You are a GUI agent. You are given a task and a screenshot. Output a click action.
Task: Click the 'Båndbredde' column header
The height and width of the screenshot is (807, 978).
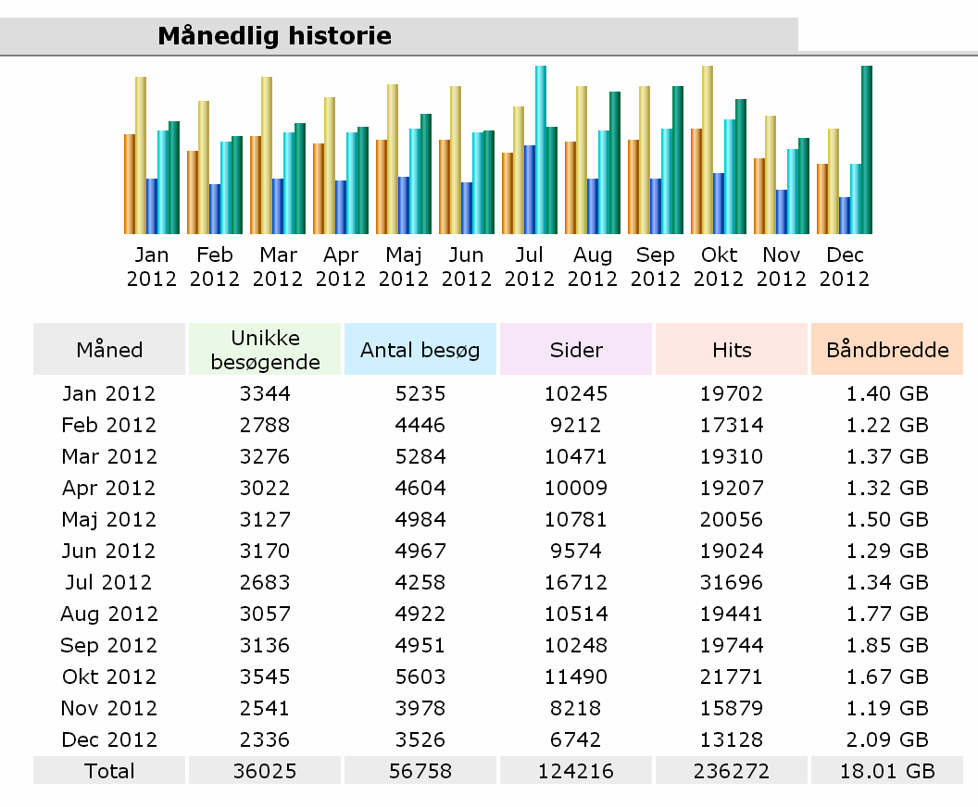pos(887,350)
